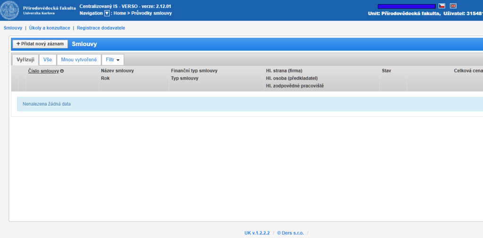The height and width of the screenshot is (238, 483).
Task: Open the Navigation dropdown arrow
Action: point(107,13)
